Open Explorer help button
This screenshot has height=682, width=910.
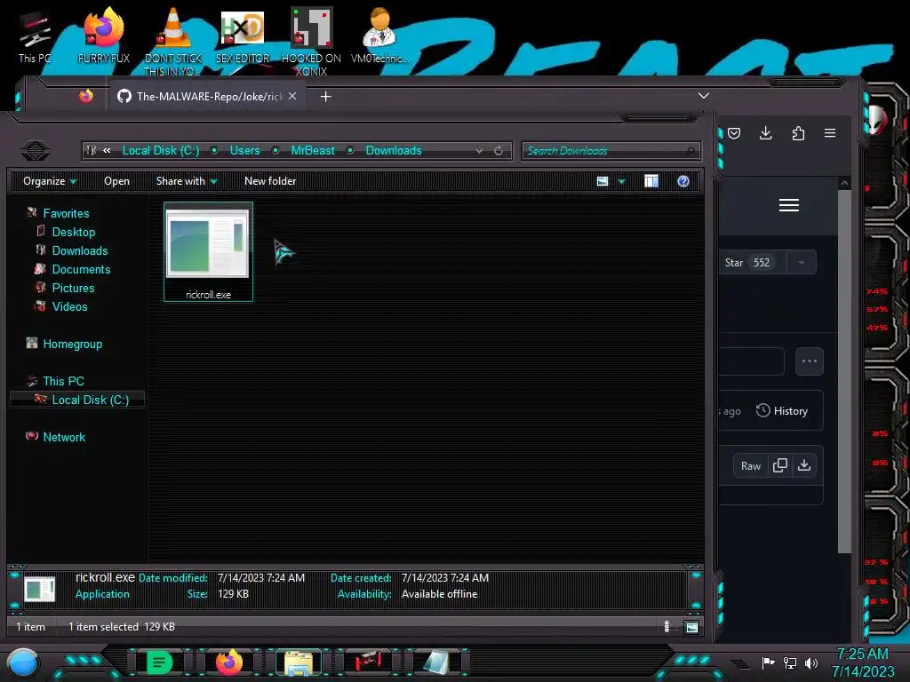point(683,181)
